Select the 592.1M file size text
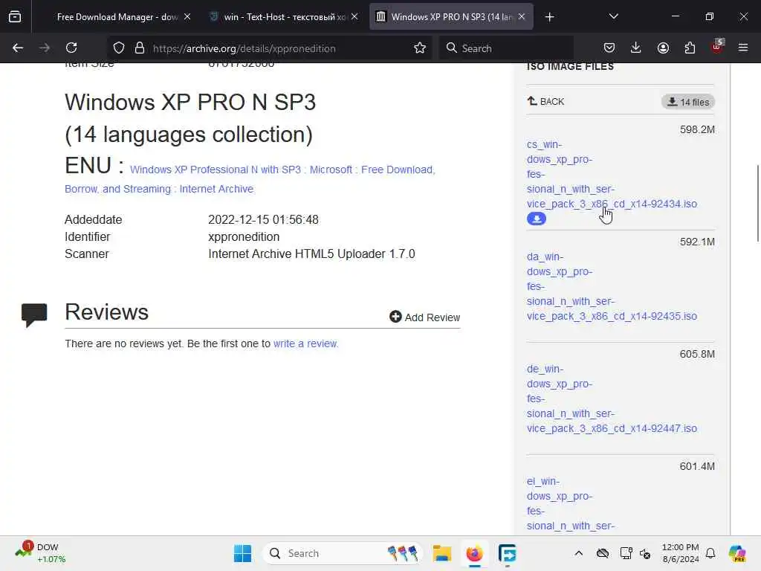Viewport: 761px width, 571px height. tap(697, 242)
